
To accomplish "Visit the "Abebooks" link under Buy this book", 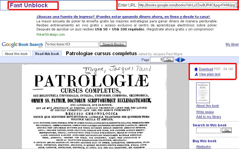I will pos(203,146).
